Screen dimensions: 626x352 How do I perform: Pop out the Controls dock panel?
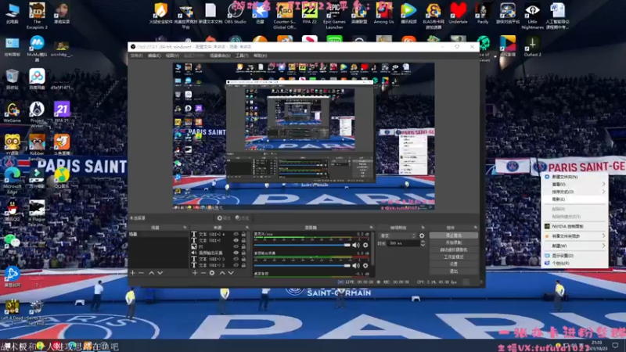(x=475, y=228)
